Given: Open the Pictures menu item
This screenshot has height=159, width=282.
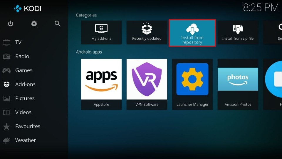Looking at the screenshot, I should pos(25,98).
